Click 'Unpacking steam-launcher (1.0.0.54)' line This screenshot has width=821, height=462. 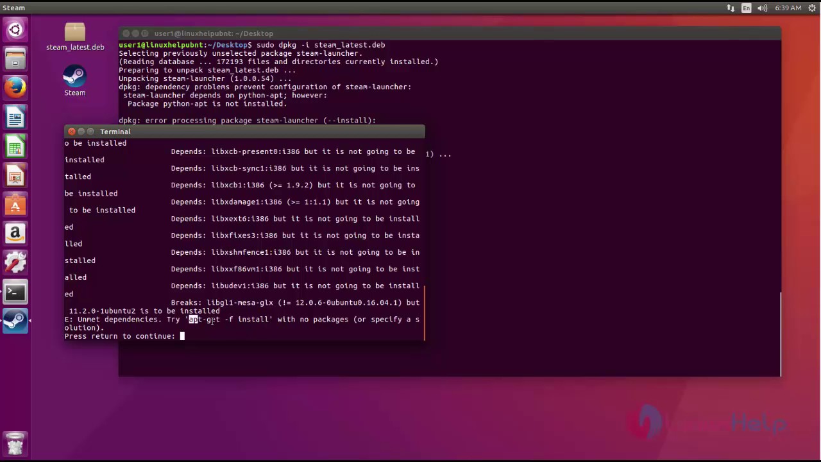pyautogui.click(x=207, y=78)
